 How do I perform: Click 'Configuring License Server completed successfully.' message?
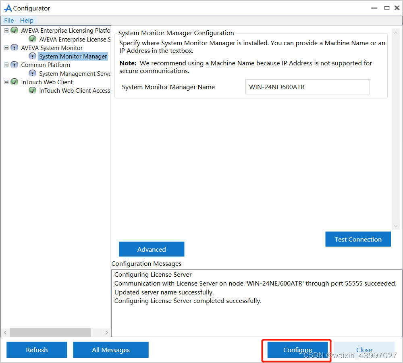[x=188, y=301]
